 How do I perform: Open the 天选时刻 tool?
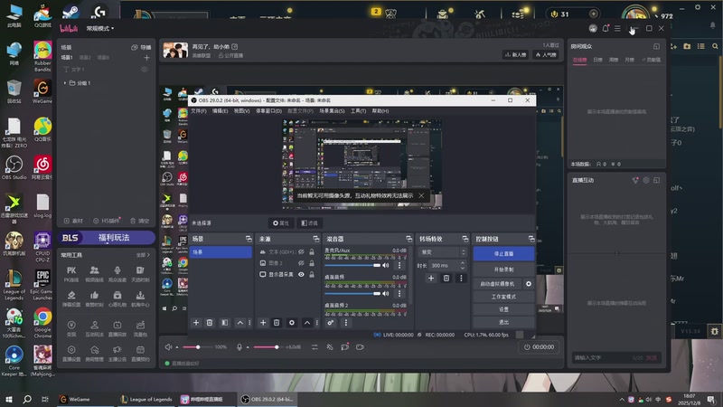140,274
